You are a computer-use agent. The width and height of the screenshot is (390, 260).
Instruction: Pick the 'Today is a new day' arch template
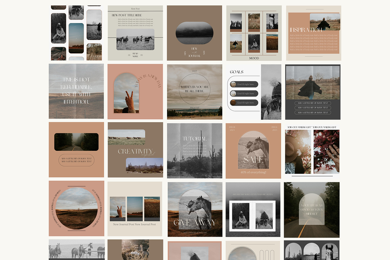tap(135, 92)
